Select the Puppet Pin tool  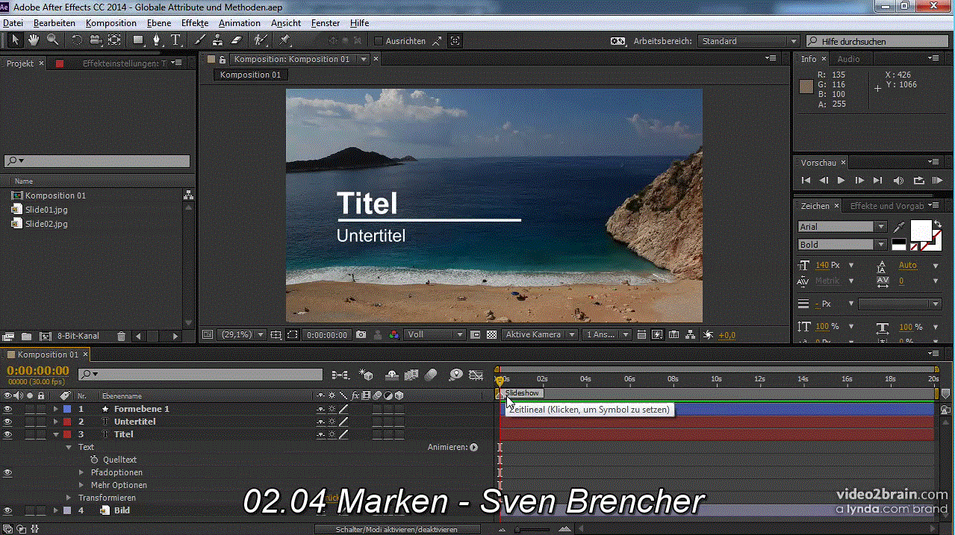tap(284, 40)
